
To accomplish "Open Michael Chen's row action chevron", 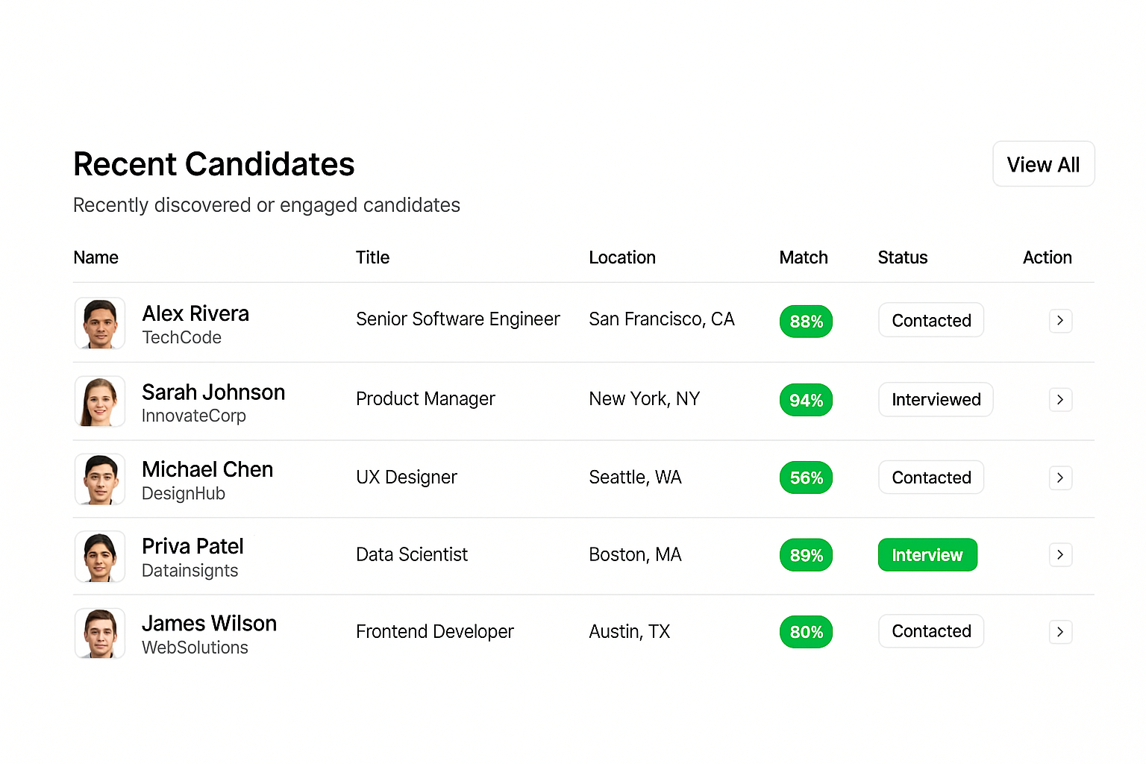I will click(1060, 477).
